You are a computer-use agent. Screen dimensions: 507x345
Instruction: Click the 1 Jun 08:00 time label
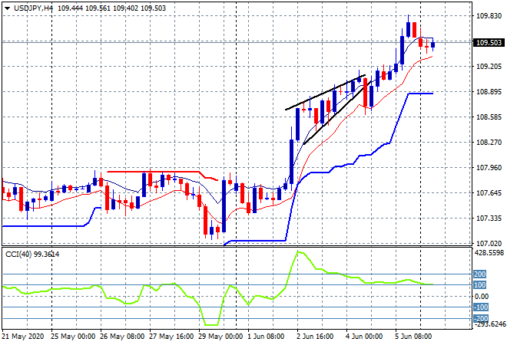click(266, 337)
